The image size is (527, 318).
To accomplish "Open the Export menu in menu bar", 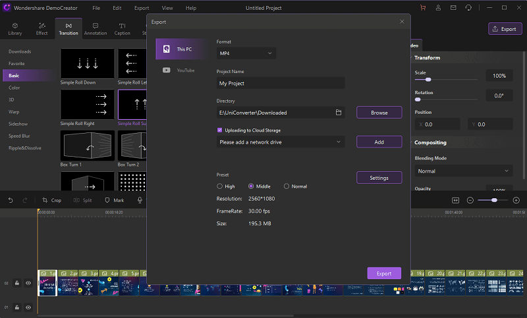I will [x=142, y=8].
